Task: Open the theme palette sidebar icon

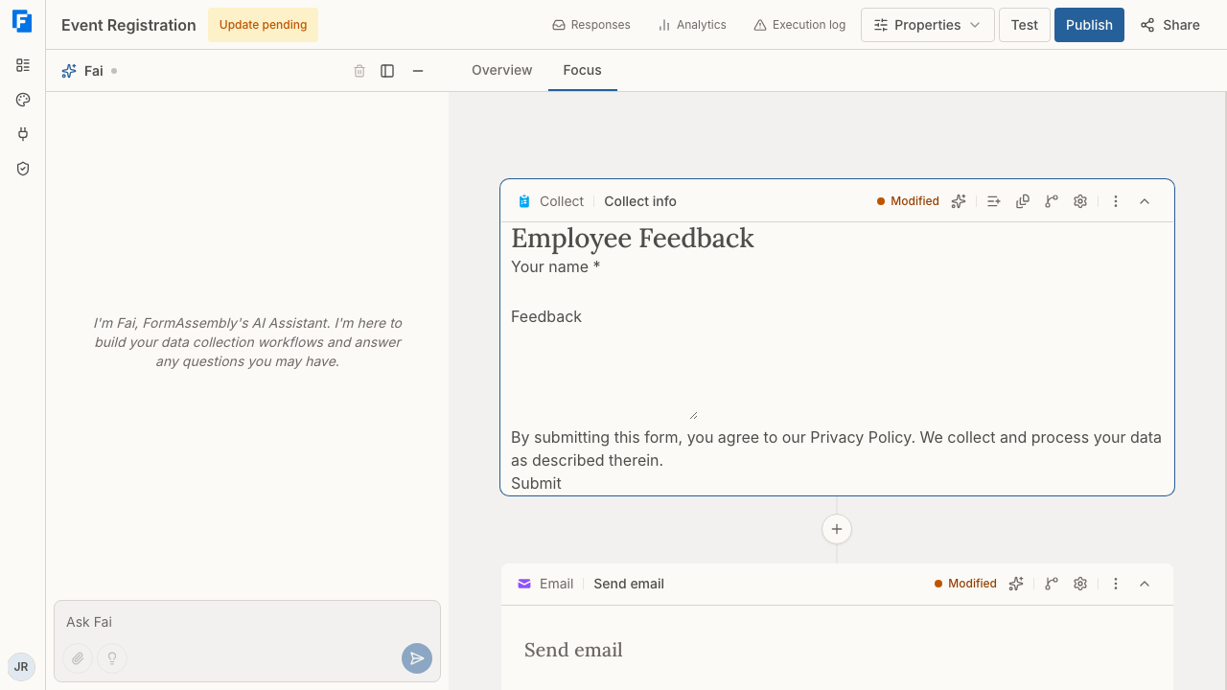Action: coord(23,100)
